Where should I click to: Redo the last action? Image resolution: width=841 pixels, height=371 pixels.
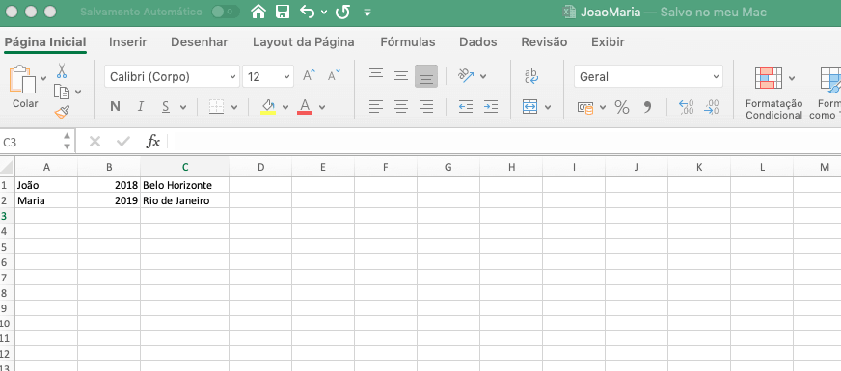tap(342, 12)
